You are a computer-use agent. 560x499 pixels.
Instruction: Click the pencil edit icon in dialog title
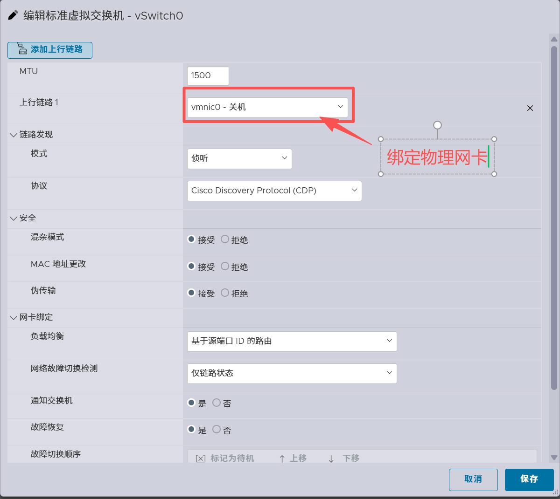14,15
